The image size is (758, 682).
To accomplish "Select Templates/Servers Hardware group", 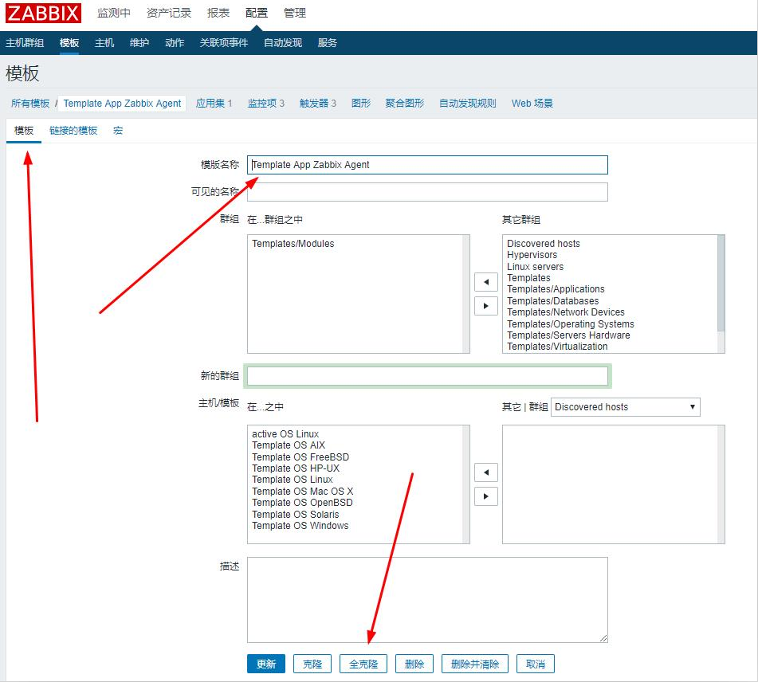I will [x=568, y=335].
